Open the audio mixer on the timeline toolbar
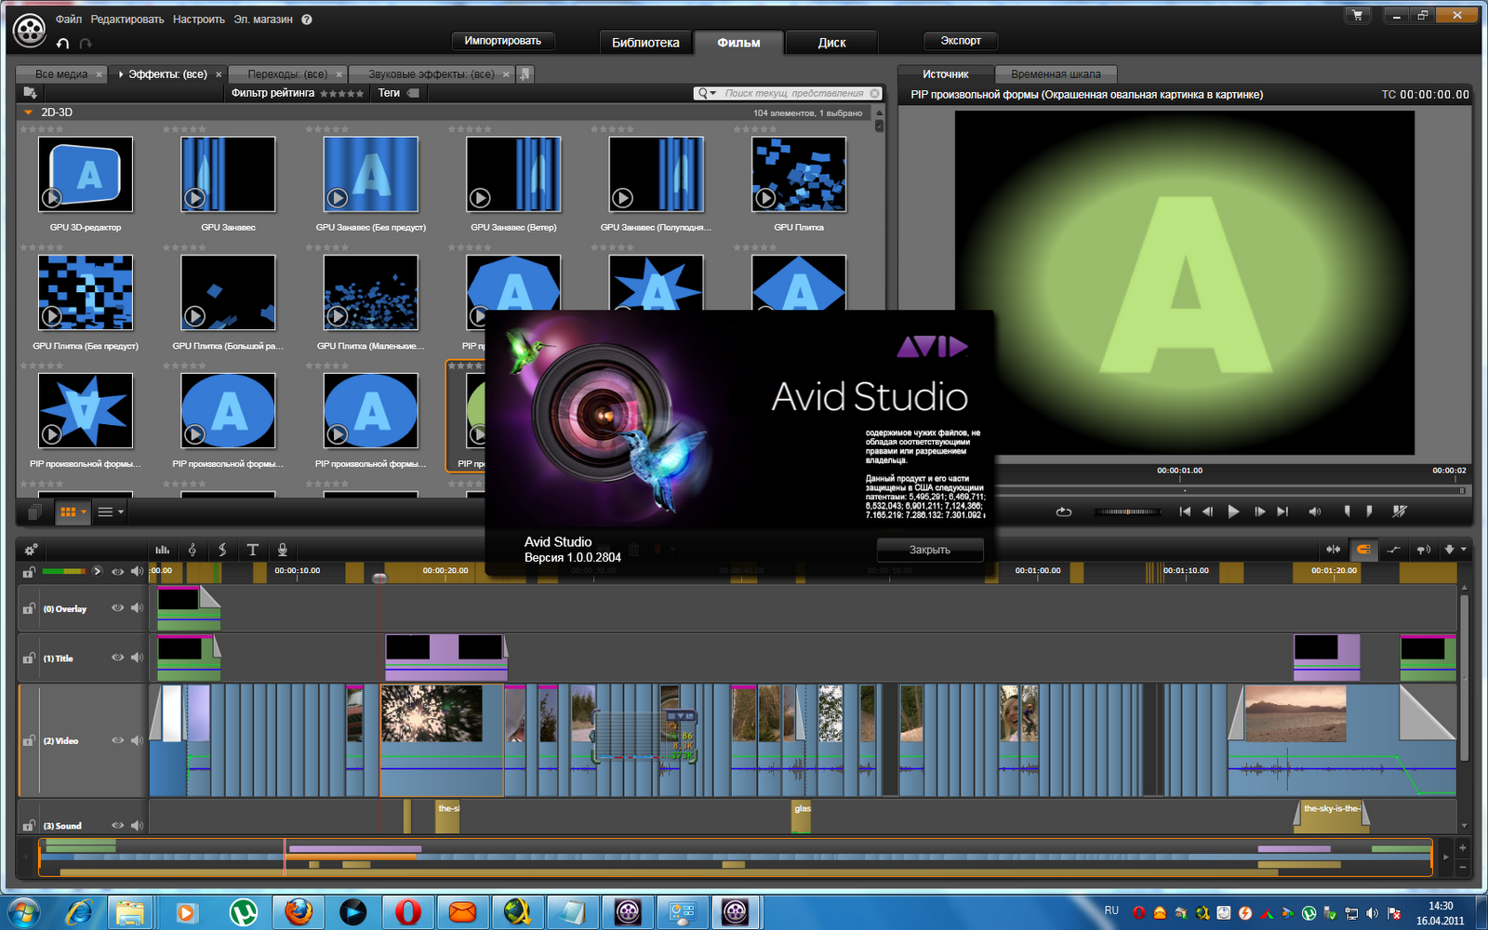 tap(163, 550)
